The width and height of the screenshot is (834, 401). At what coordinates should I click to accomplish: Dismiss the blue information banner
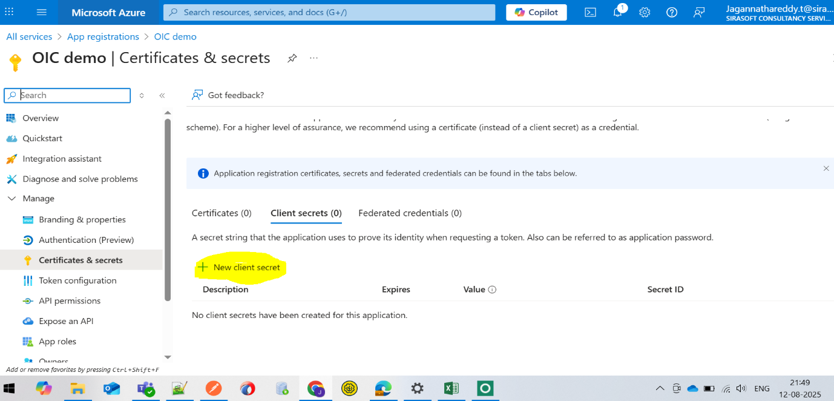coord(826,168)
